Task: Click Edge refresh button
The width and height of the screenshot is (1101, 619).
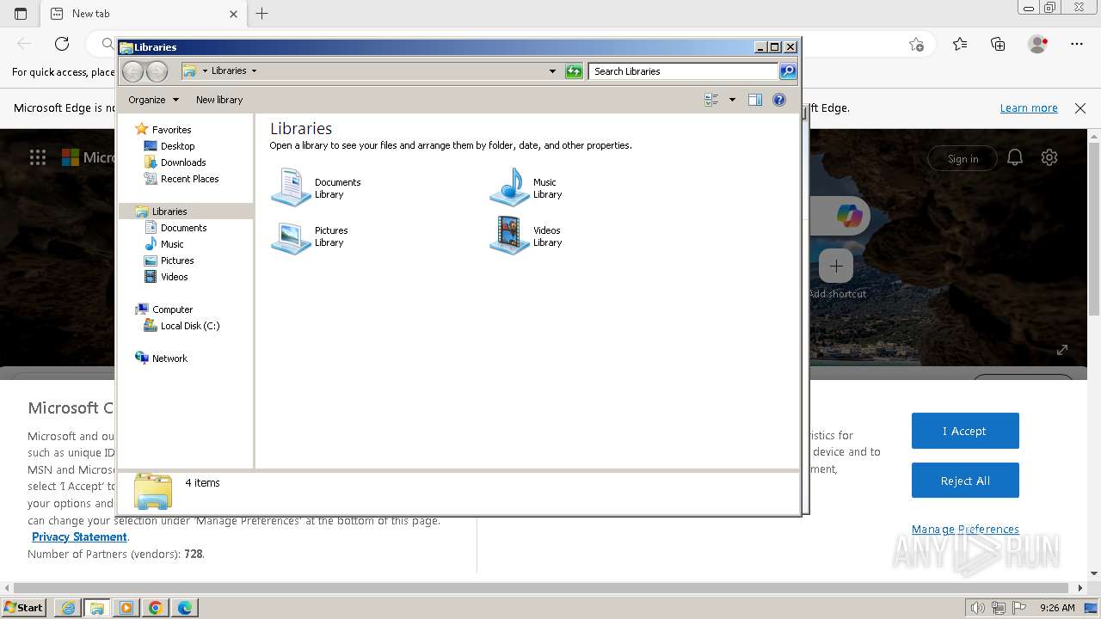Action: [62, 44]
